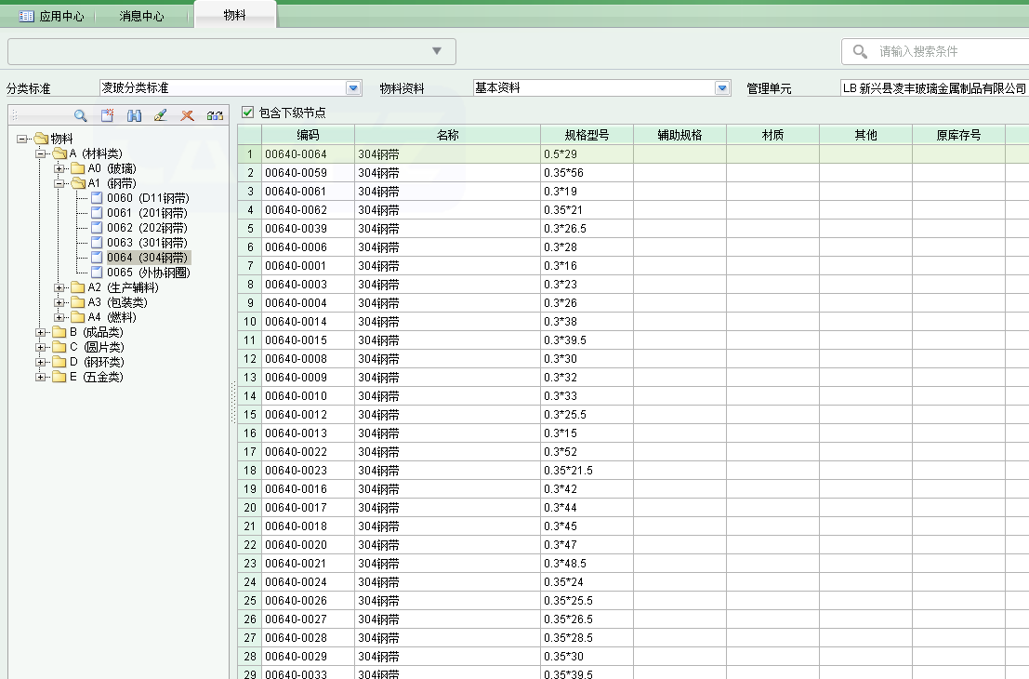This screenshot has height=679, width=1029.
Task: Open the 物料资料 dropdown arrow
Action: 722,88
